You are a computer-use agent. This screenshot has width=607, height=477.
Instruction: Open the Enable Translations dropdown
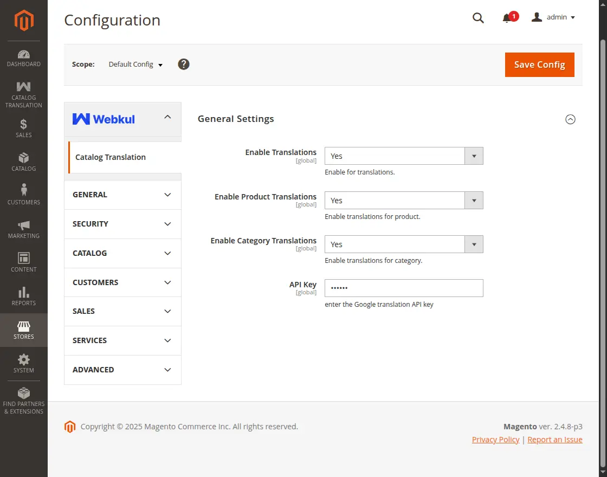pos(474,156)
